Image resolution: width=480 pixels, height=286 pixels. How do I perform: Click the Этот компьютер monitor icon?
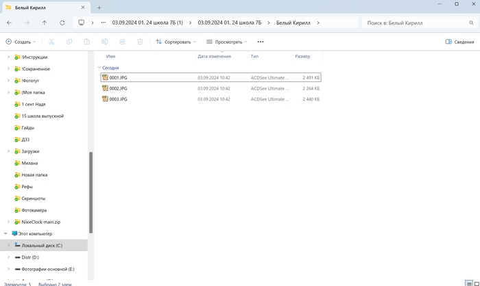(x=15, y=234)
